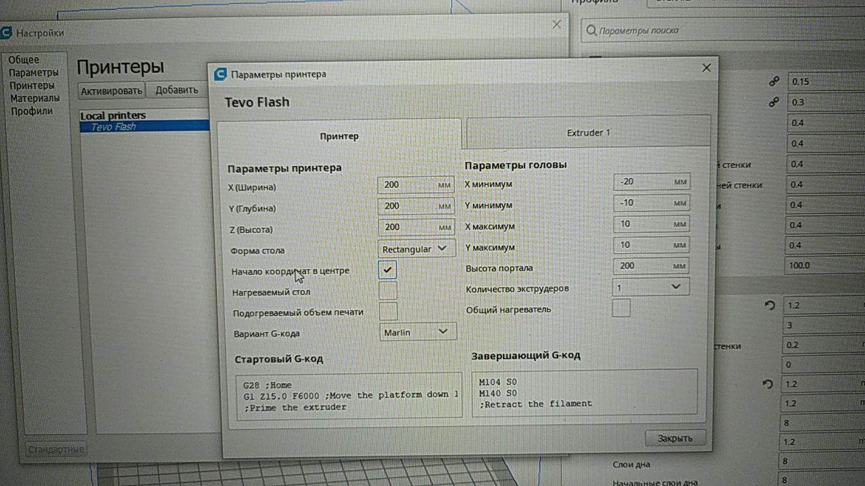The height and width of the screenshot is (486, 865).
Task: Click the 'Слои дна' setting label
Action: pos(631,464)
